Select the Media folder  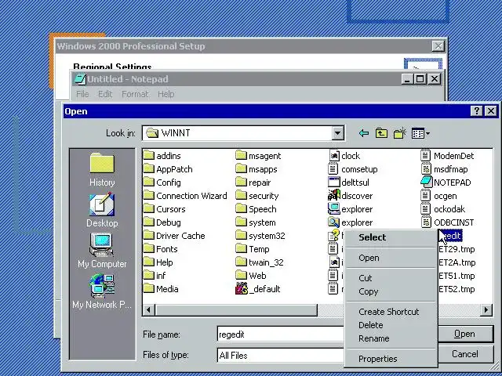tap(161, 289)
